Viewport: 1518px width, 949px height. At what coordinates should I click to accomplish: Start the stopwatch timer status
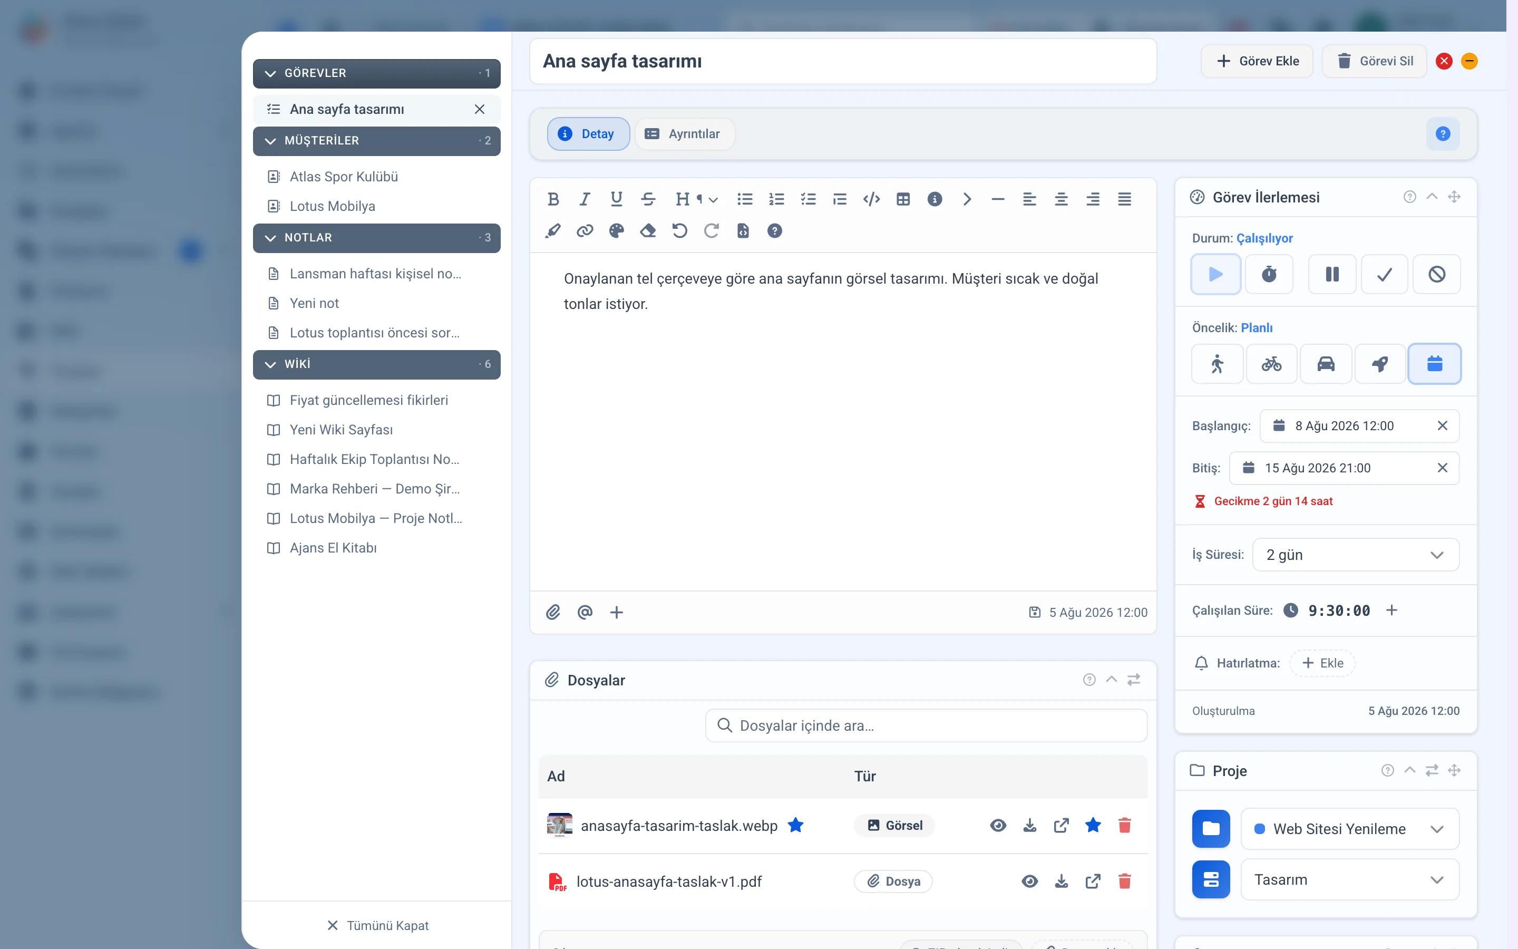pos(1269,274)
